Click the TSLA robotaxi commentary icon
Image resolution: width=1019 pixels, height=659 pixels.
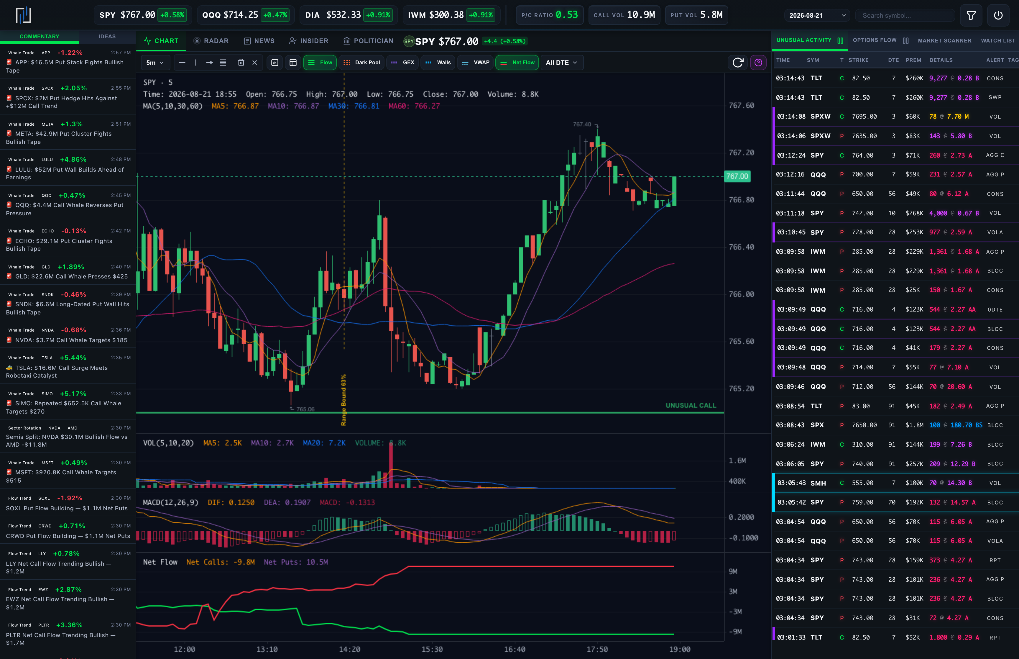point(9,368)
